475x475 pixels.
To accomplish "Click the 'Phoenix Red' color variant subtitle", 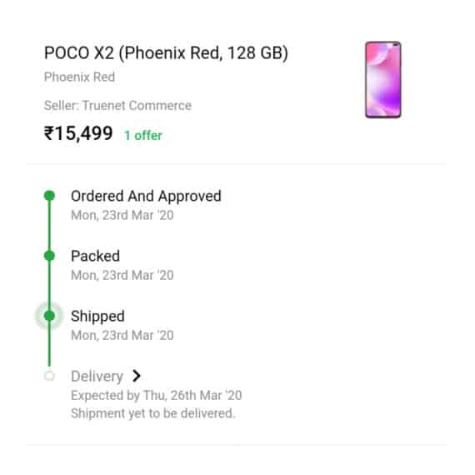I will tap(79, 77).
